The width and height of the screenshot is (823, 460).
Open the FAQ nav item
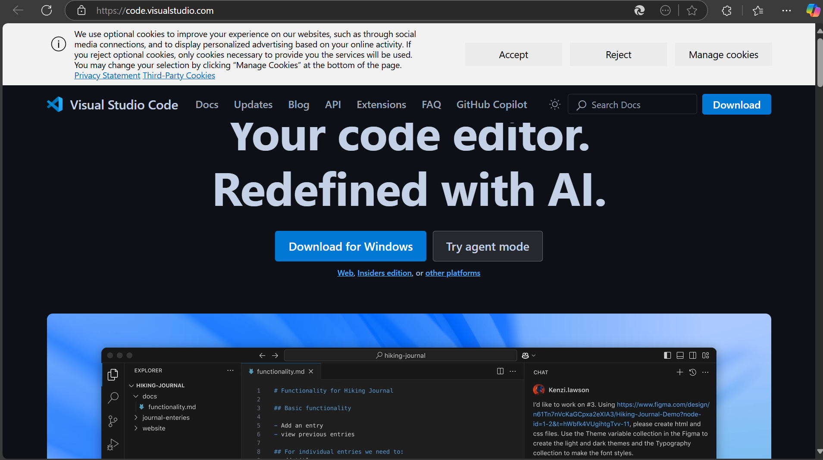click(431, 105)
